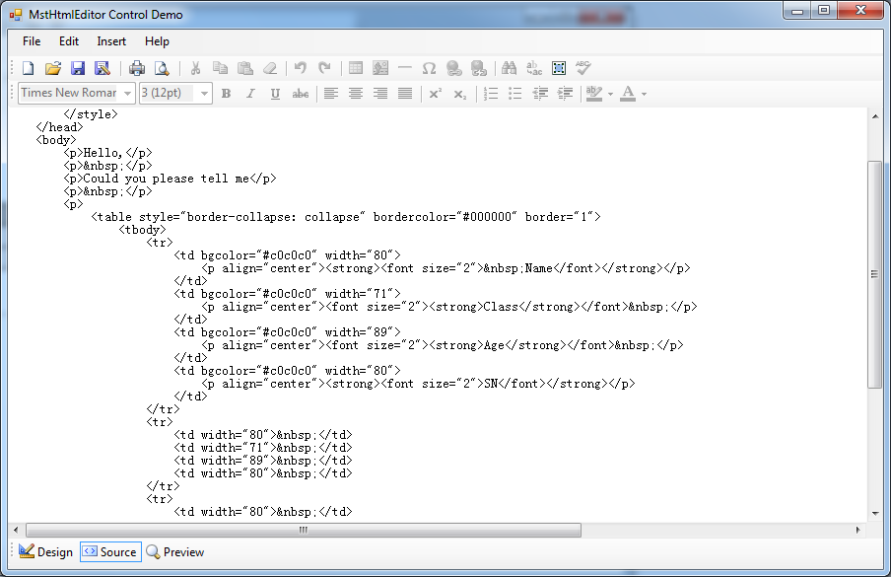Click the </head> tag in source
This screenshot has height=577, width=891.
pyautogui.click(x=59, y=127)
